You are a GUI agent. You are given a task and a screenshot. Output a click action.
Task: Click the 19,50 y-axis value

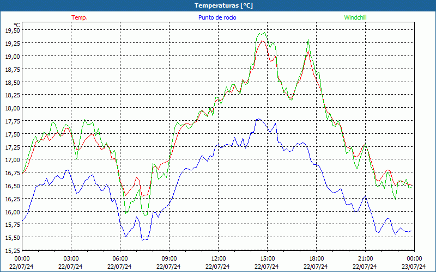(x=12, y=30)
